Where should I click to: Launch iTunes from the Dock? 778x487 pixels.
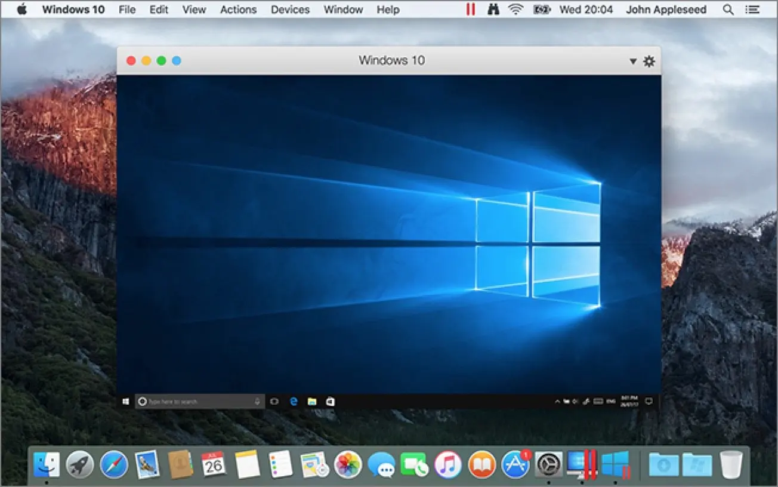pos(448,464)
